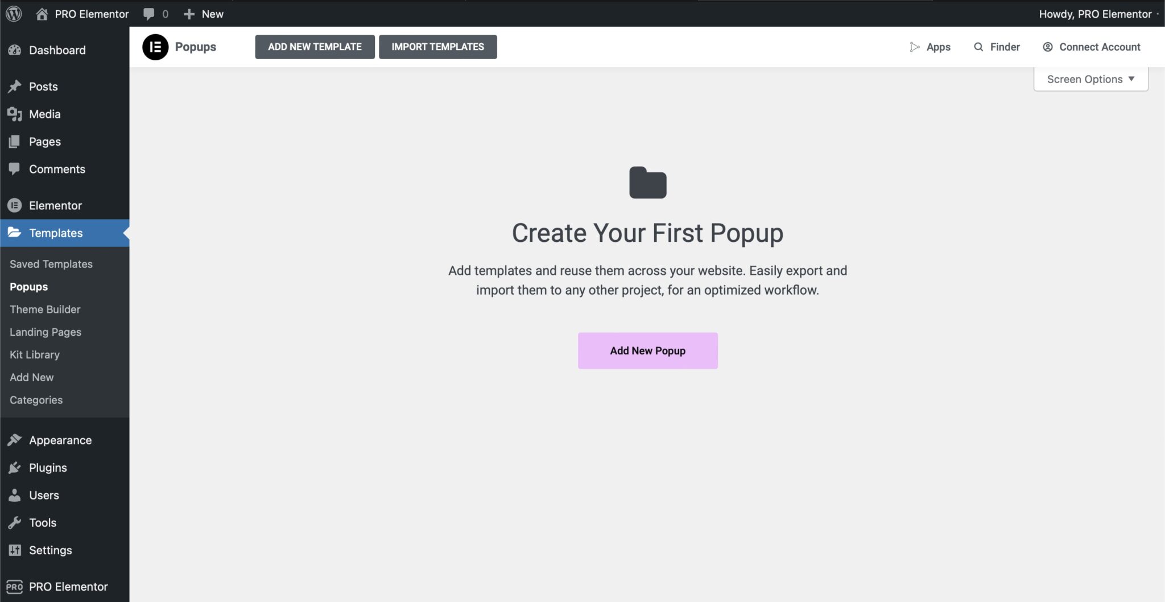Click the Elementor logo beside Popups title
Screen dimensions: 1165x602
(155, 47)
